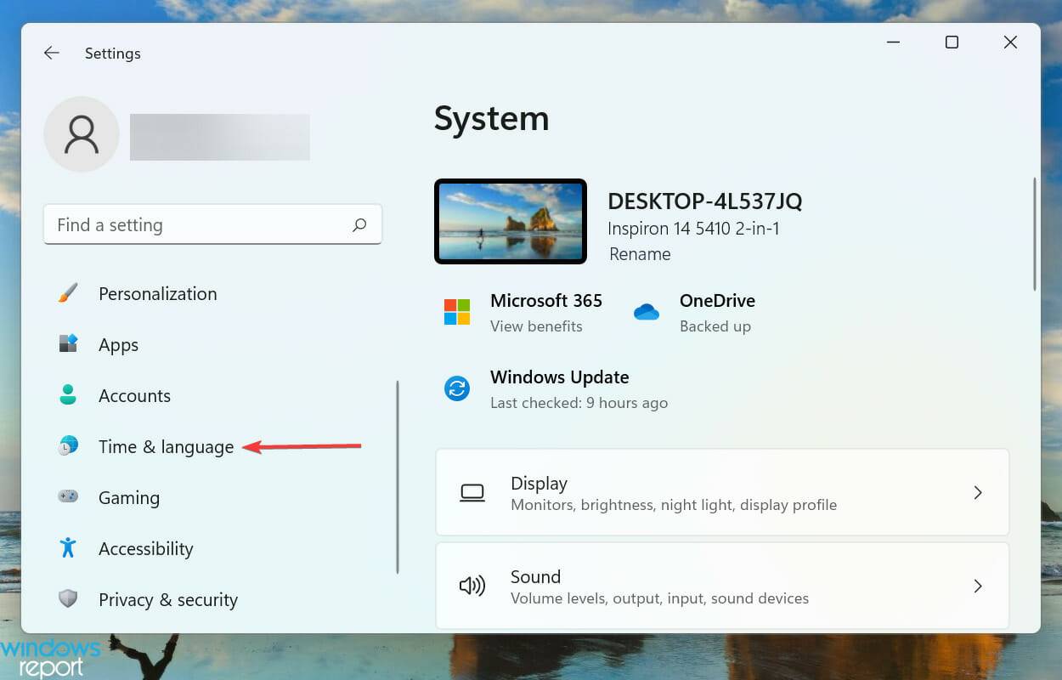Click the Rename link for DESKTOP-4L537JQ

click(x=639, y=253)
